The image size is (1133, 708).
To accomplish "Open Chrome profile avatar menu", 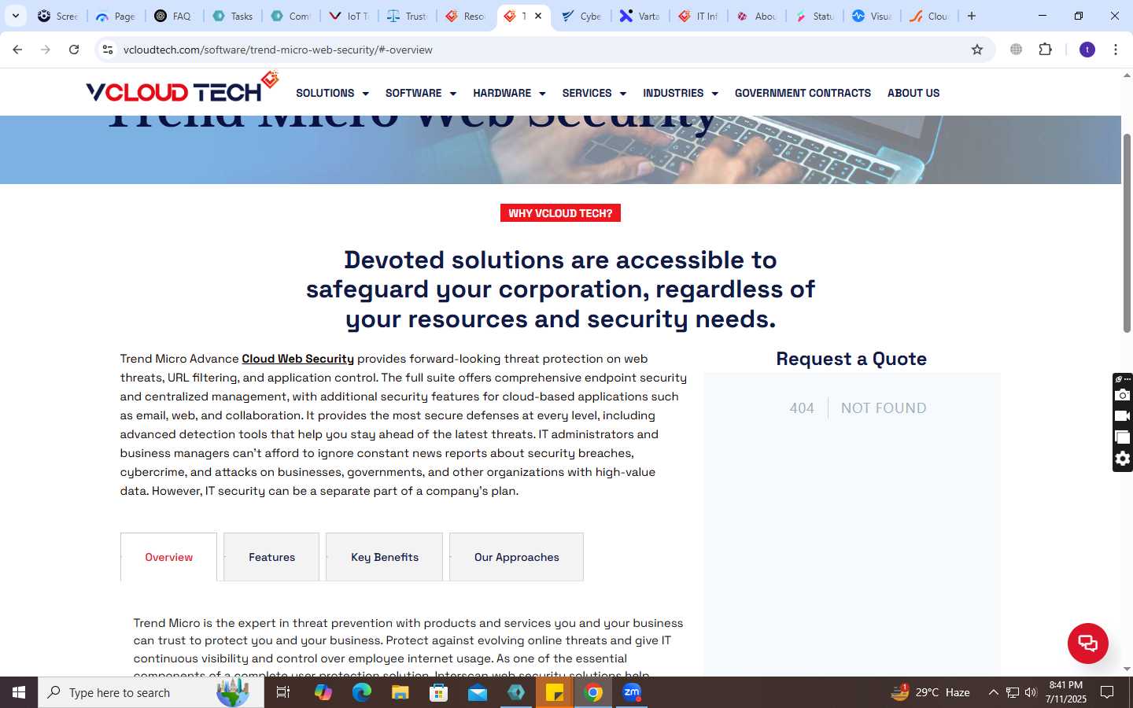I will pos(1087,50).
